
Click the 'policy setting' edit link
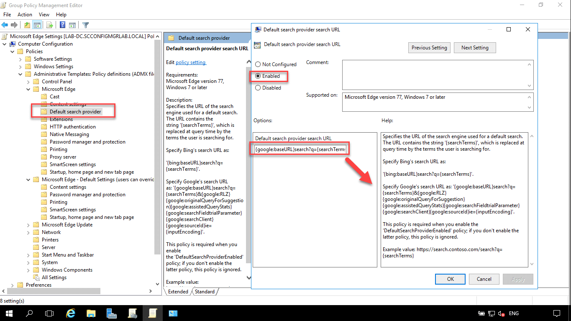[x=191, y=62]
